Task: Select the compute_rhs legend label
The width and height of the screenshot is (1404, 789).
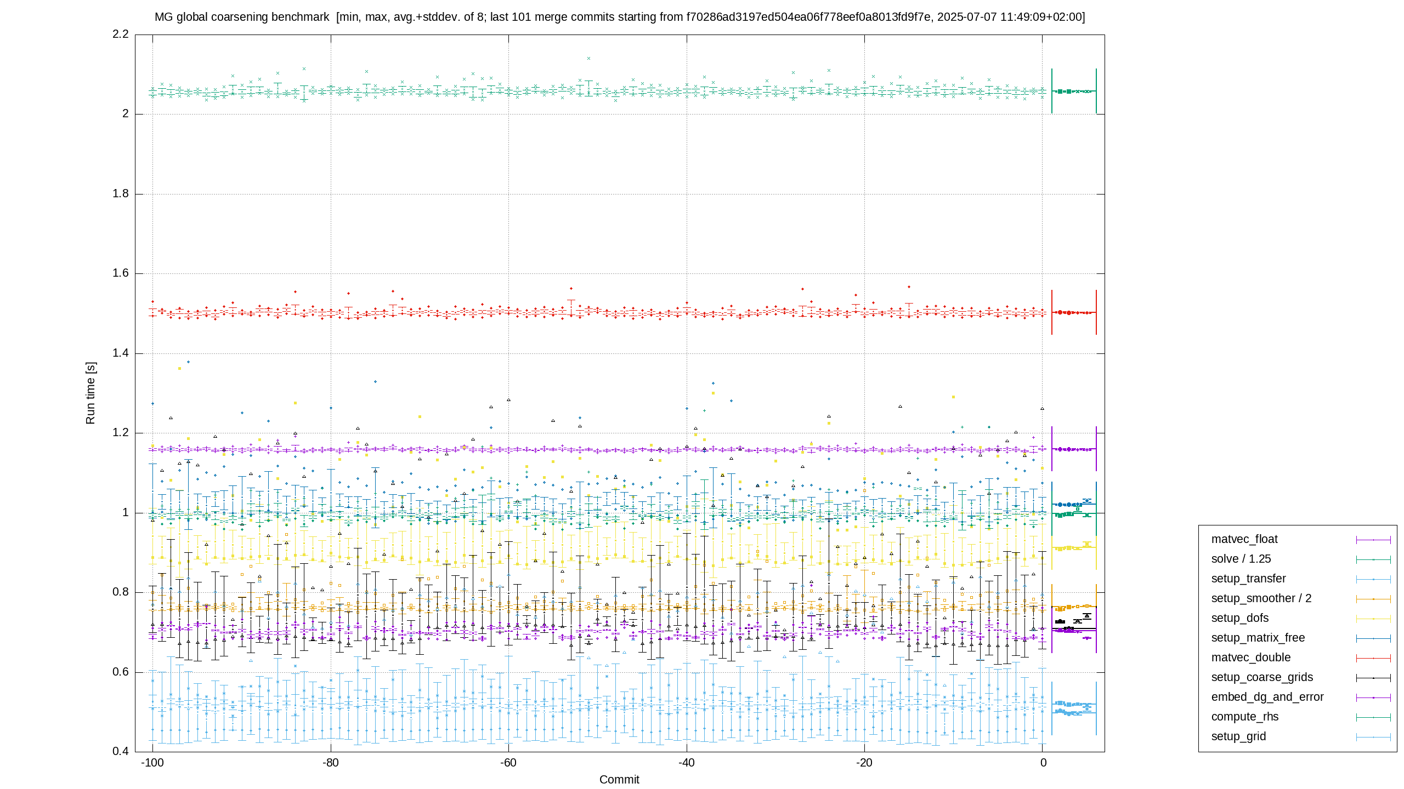Action: click(1245, 717)
